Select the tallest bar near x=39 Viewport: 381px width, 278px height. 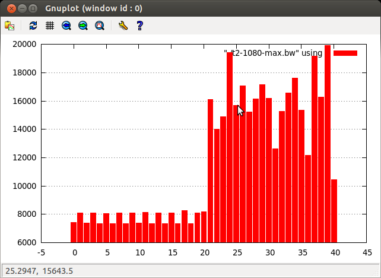tap(328, 143)
